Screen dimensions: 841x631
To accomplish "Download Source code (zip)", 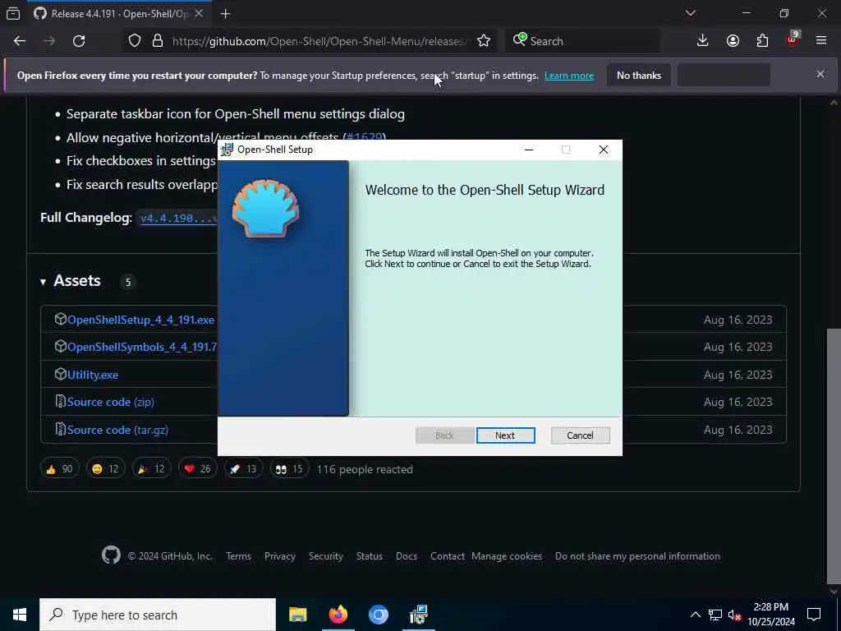I will (x=111, y=402).
